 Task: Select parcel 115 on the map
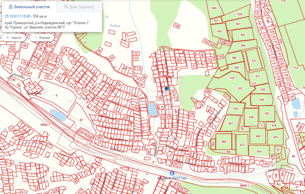tap(138, 68)
